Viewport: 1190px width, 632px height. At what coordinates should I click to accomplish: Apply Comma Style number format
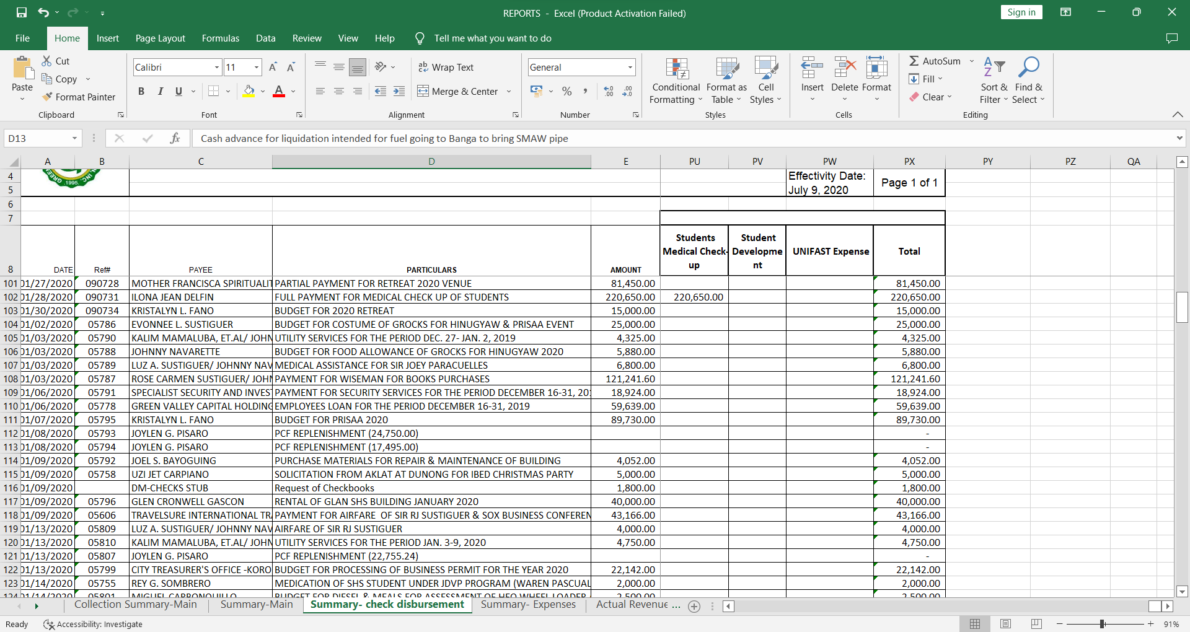point(585,91)
